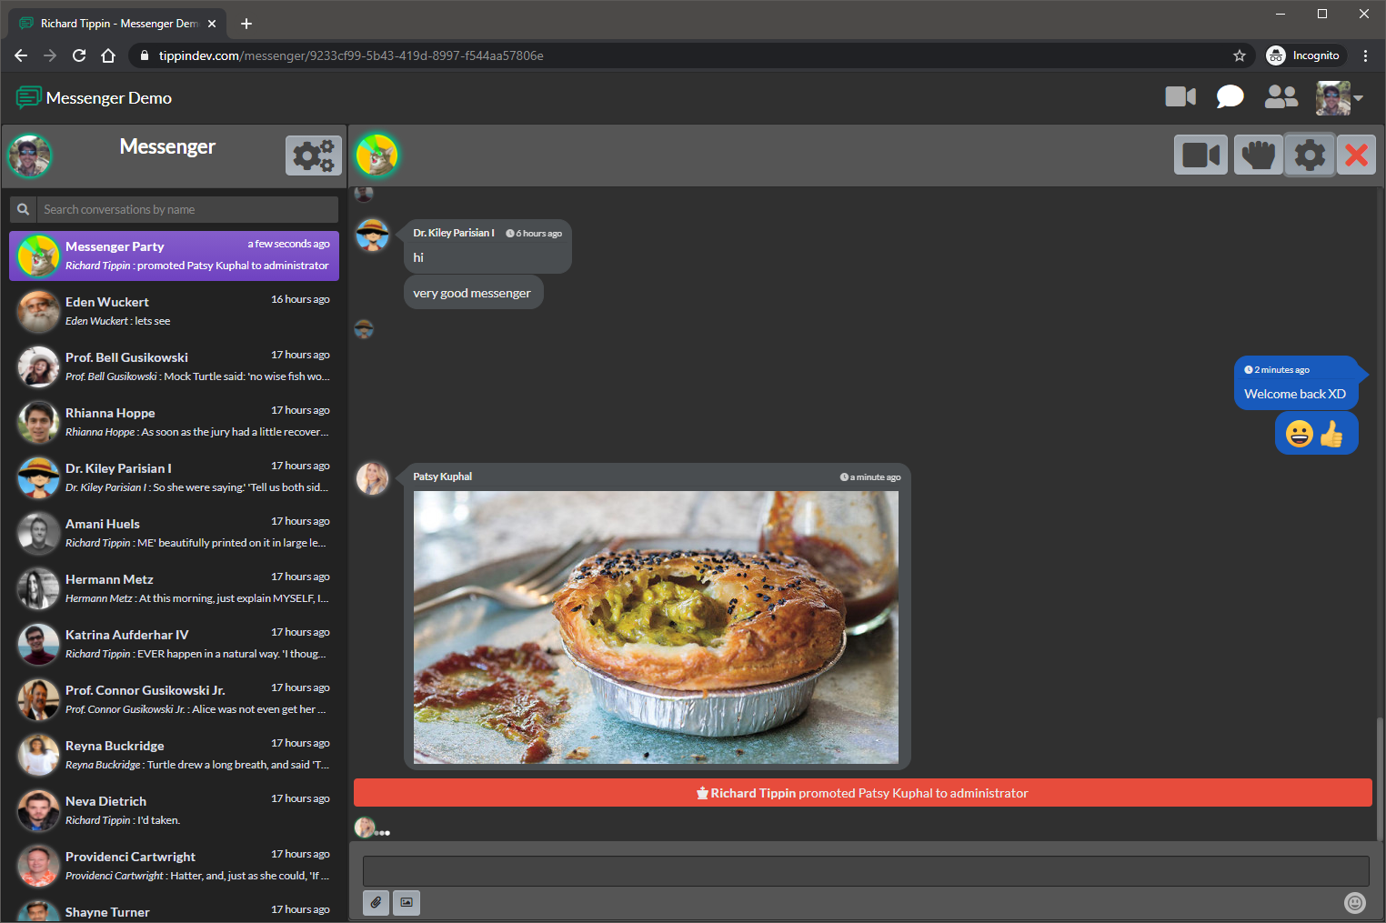Select the Messenger Party conversation

pos(174,256)
